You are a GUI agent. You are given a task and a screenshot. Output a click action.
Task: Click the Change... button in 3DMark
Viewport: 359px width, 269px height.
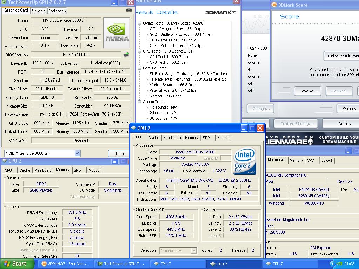click(260, 109)
